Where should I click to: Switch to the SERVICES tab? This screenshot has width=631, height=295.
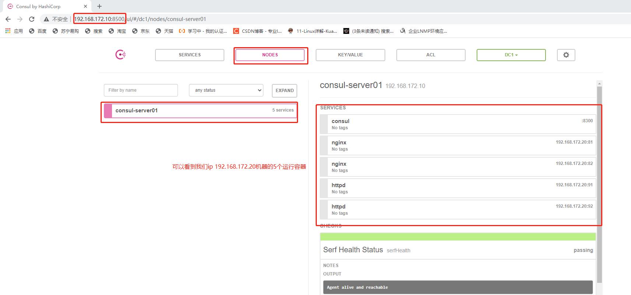coord(190,55)
